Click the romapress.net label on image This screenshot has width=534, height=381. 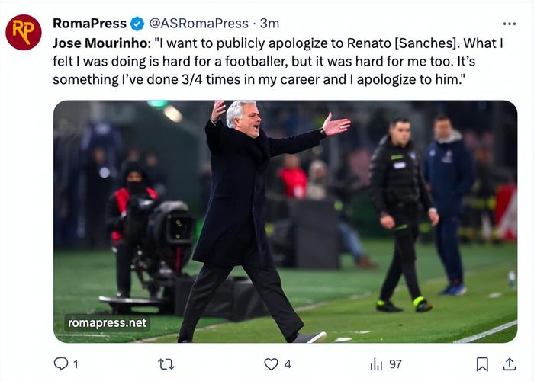[x=107, y=323]
